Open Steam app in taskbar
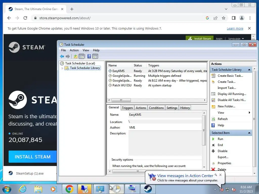The image size is (259, 194). (148, 189)
